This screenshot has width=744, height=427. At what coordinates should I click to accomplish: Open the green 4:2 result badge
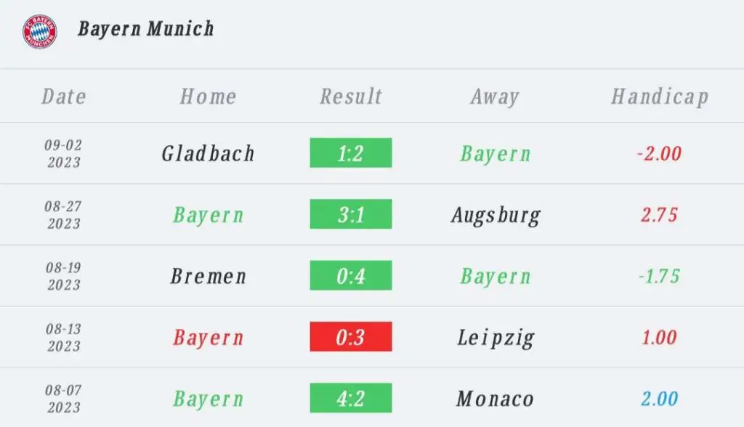click(x=351, y=397)
